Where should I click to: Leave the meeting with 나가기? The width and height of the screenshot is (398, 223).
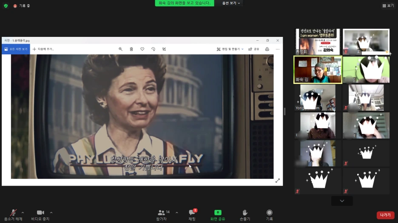click(x=385, y=215)
